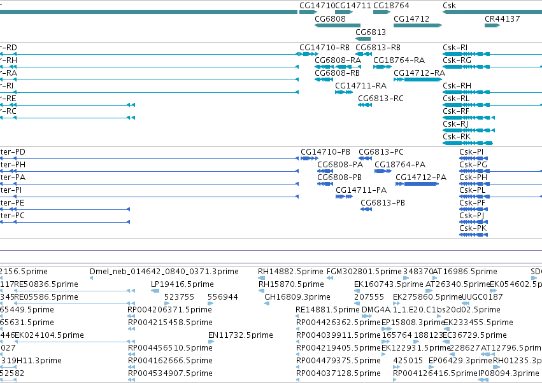The image size is (542, 383).
Task: Select cDNA entry 425015
Action: 408,361
